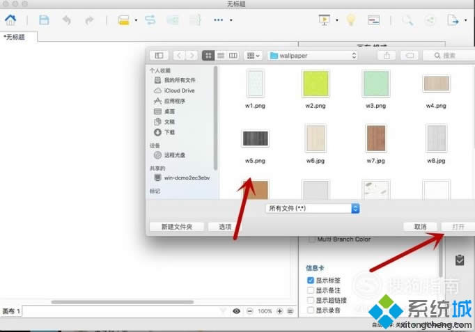Viewport: 475px width, 332px height.
Task: Switch to list view in dialog
Action: coord(221,56)
